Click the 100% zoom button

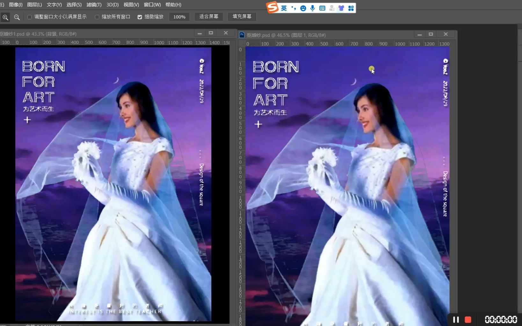[179, 17]
